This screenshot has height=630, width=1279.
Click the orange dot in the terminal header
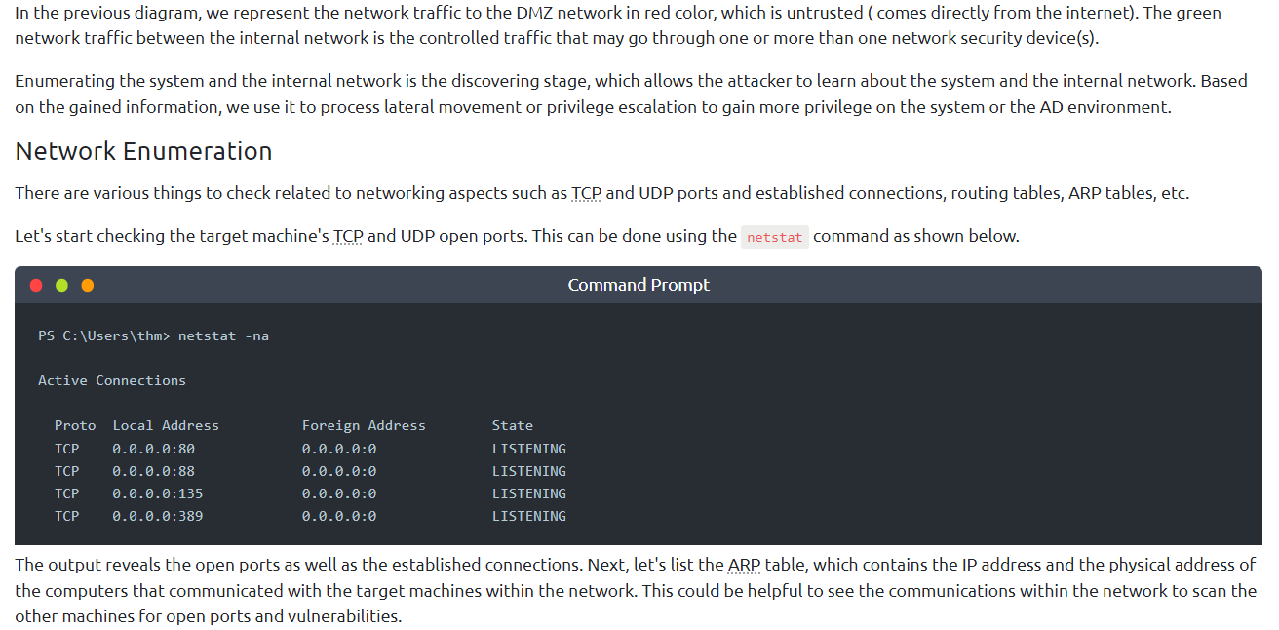(x=88, y=285)
